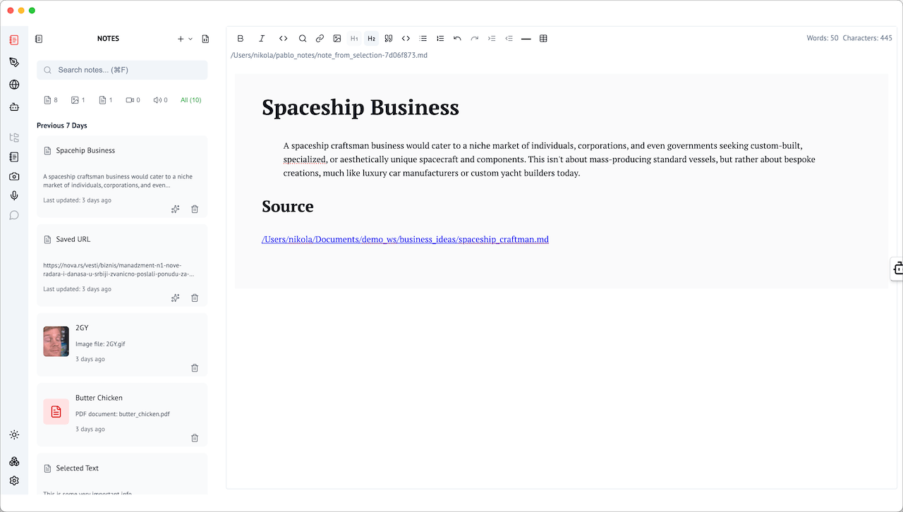Open the Butter Chicken note title
Screen dimensions: 903x512
99,398
